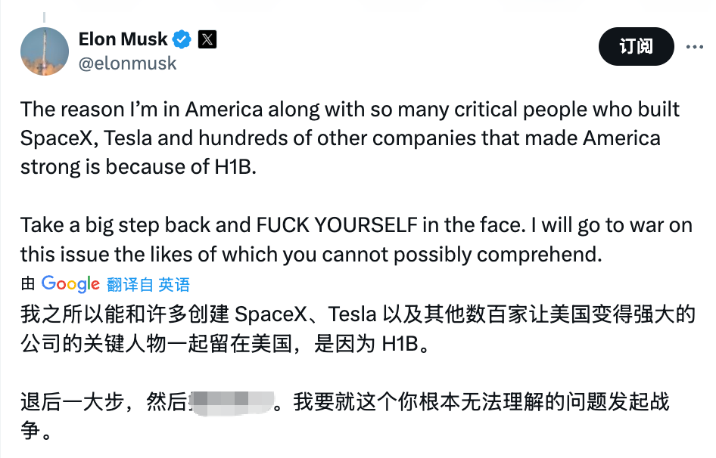Click the Google logo in translation credit
The height and width of the screenshot is (458, 716).
coord(70,284)
